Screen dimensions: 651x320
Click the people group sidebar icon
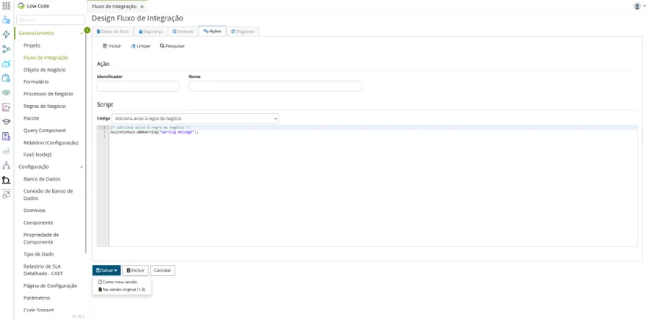(6, 92)
